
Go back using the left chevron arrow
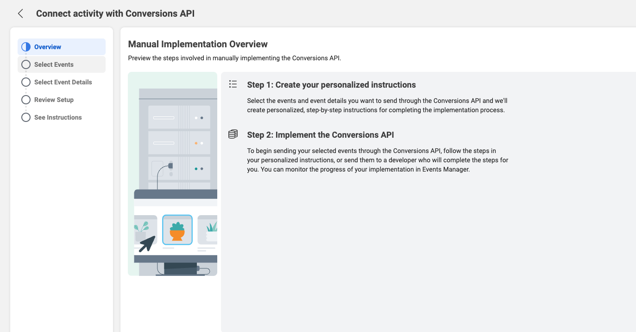click(20, 13)
